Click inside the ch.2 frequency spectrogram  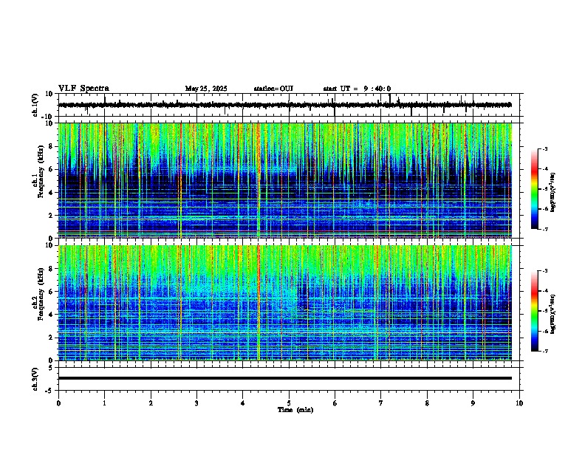pos(285,303)
